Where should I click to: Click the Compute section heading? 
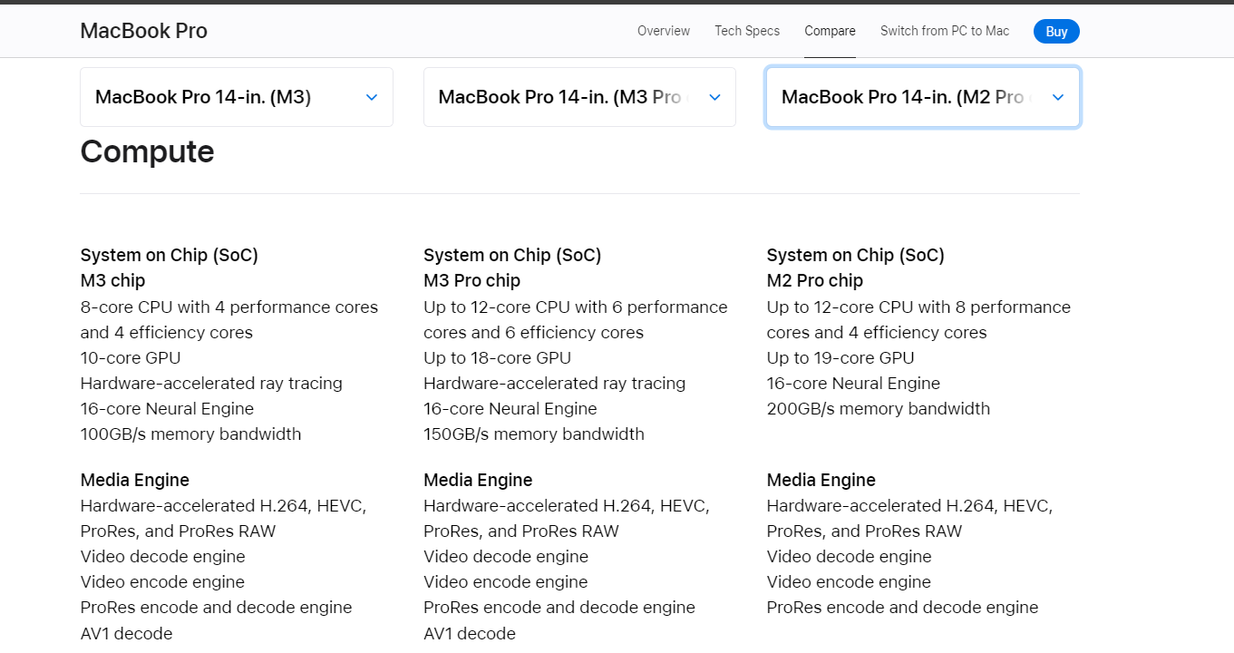point(148,151)
